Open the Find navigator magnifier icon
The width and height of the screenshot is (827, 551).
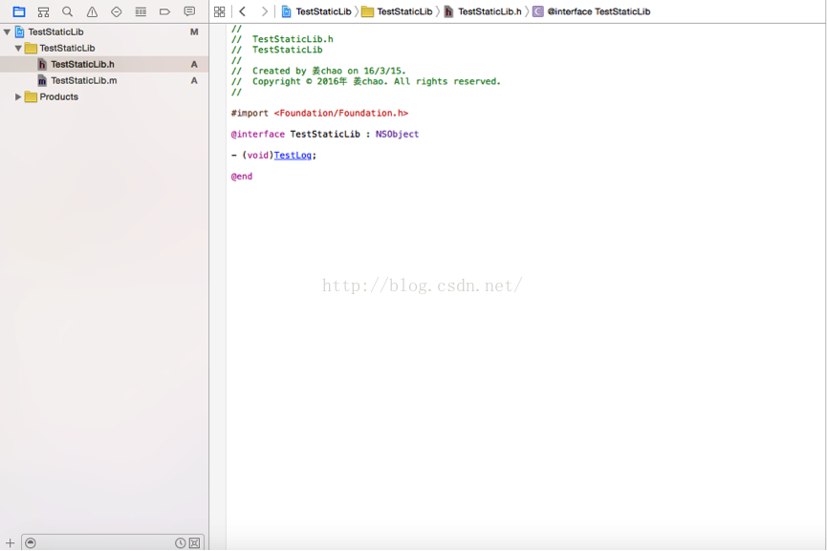(68, 11)
